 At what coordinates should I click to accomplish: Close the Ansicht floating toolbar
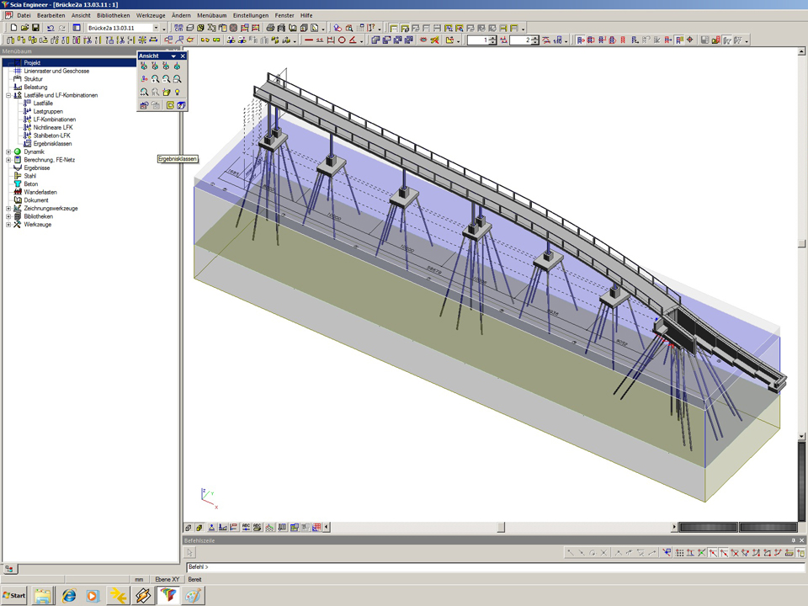coord(183,56)
